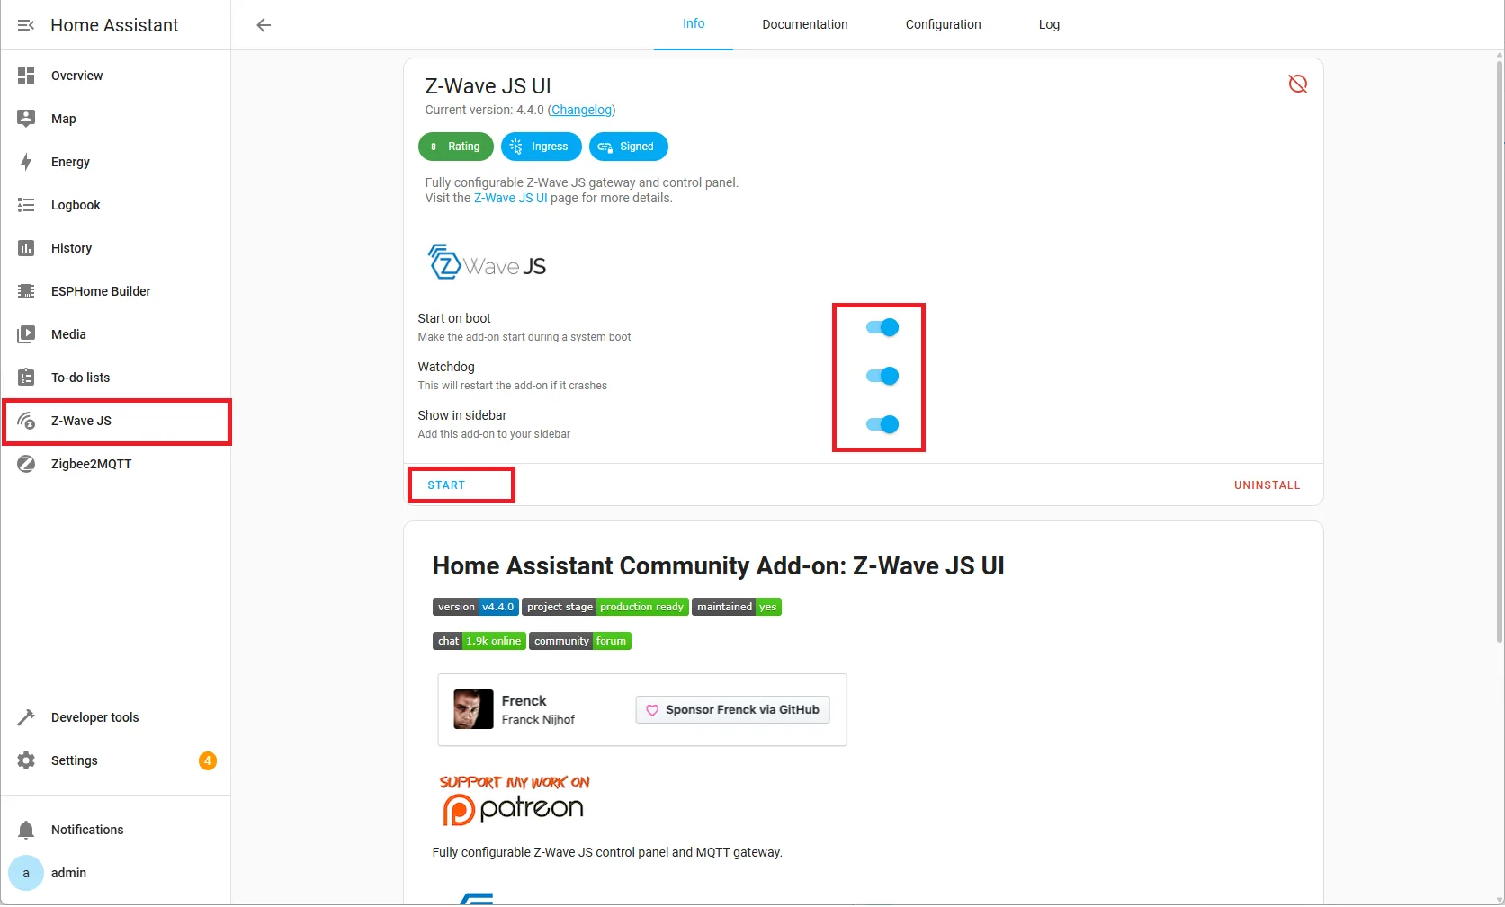Open the Changelog link
Screen dimensions: 1505x907
[581, 110]
